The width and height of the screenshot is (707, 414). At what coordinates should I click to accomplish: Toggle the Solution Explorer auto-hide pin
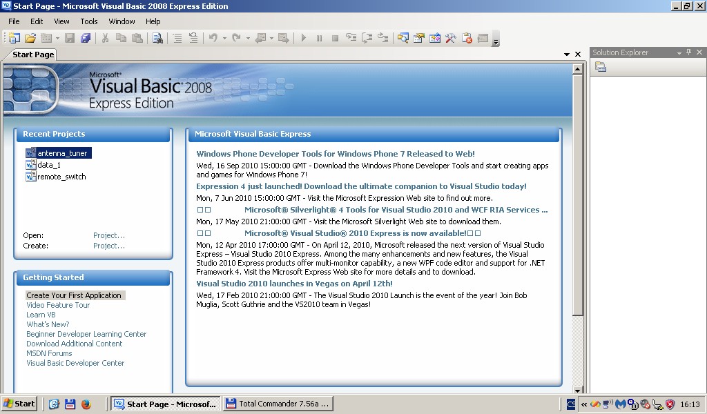689,52
